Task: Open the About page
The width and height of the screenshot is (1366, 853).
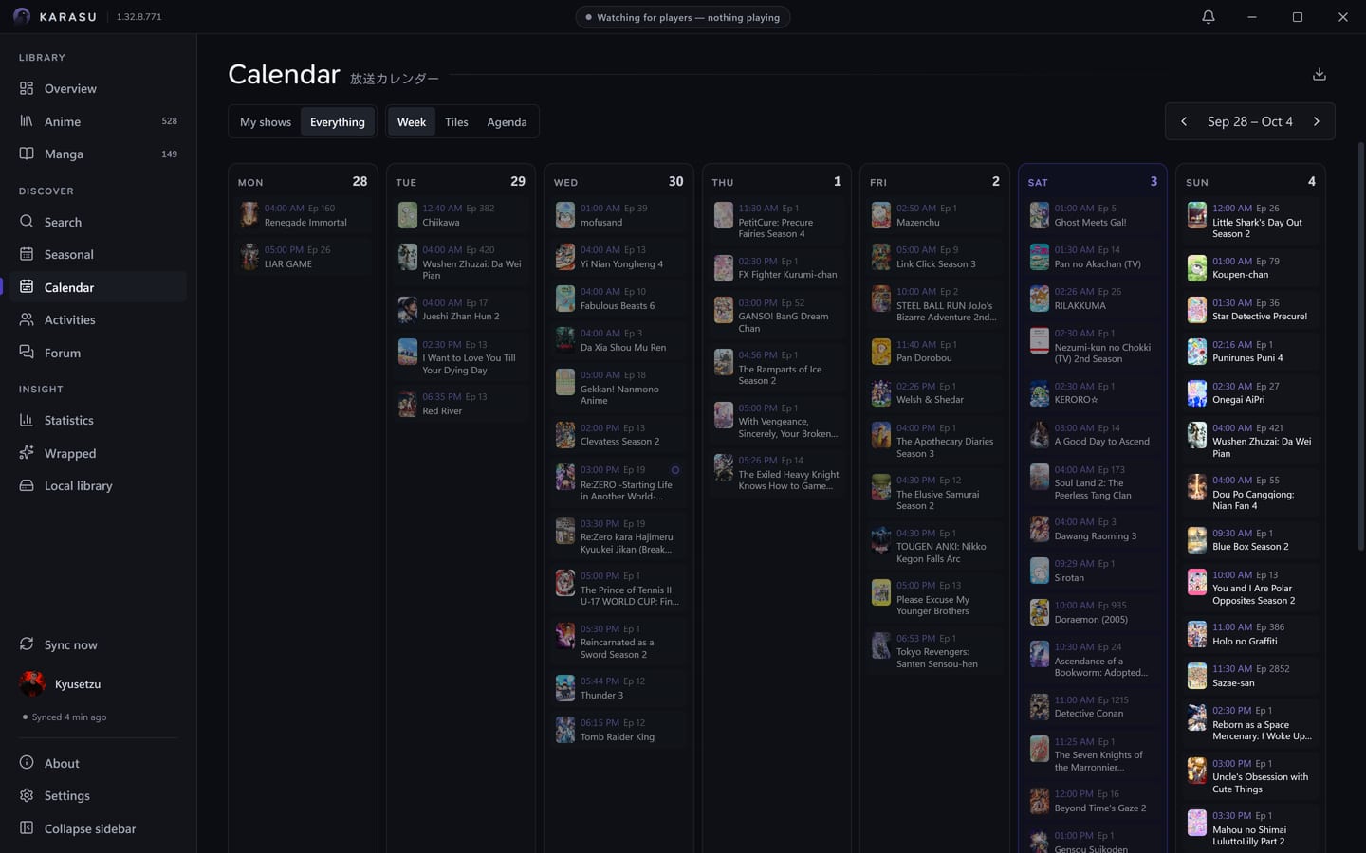Action: click(98, 763)
